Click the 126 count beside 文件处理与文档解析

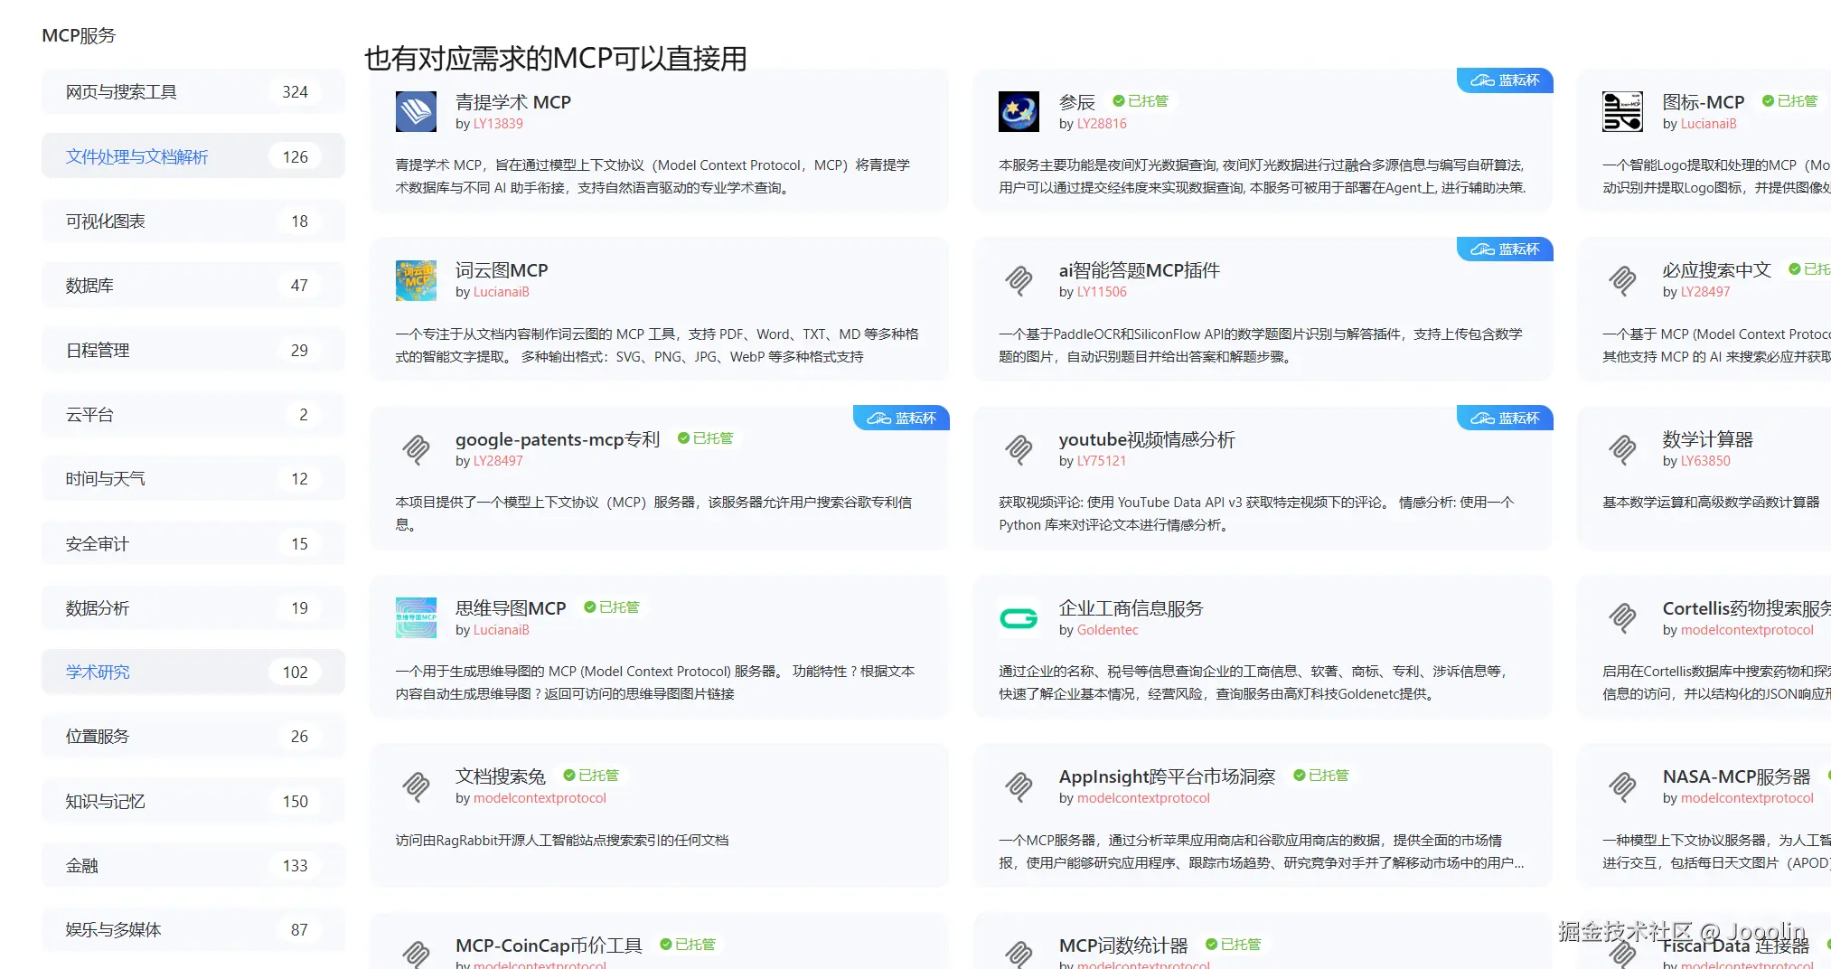(x=296, y=157)
